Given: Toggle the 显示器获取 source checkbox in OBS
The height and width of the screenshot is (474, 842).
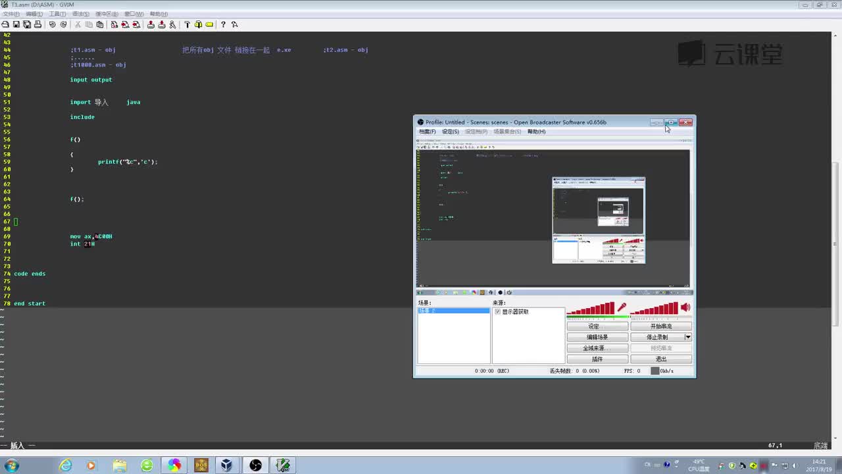Looking at the screenshot, I should coord(498,311).
